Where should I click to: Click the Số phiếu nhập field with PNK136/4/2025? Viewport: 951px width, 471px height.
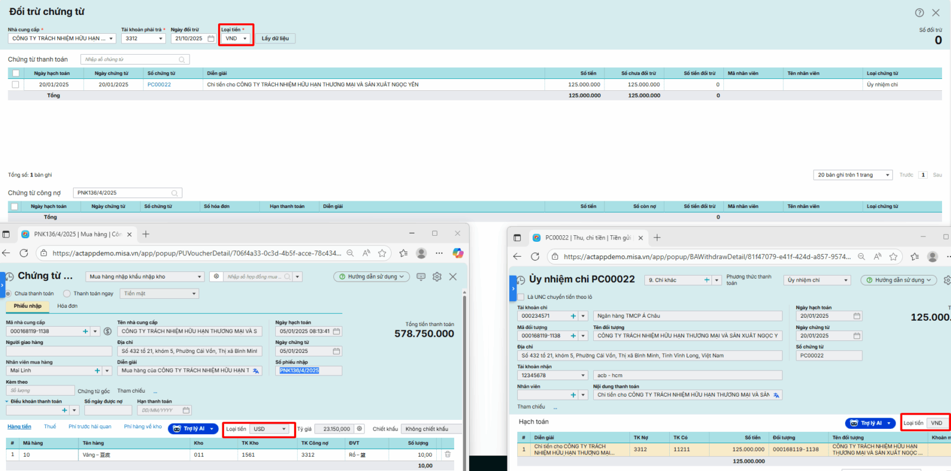pos(308,371)
